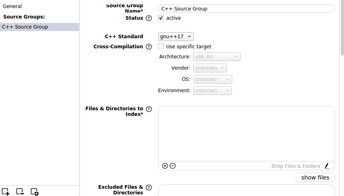This screenshot has height=196, width=344.
Task: Open the C++ Standard gnu++17 dropdown
Action: coord(176,37)
